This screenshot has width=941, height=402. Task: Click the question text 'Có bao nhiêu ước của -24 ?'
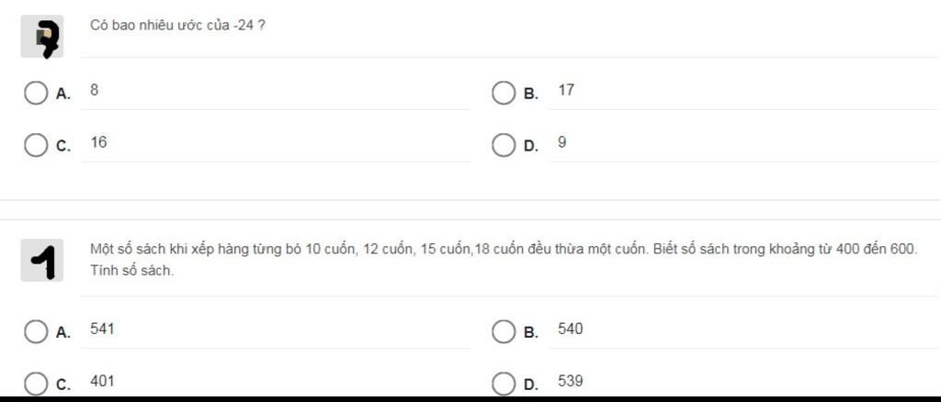(x=177, y=26)
